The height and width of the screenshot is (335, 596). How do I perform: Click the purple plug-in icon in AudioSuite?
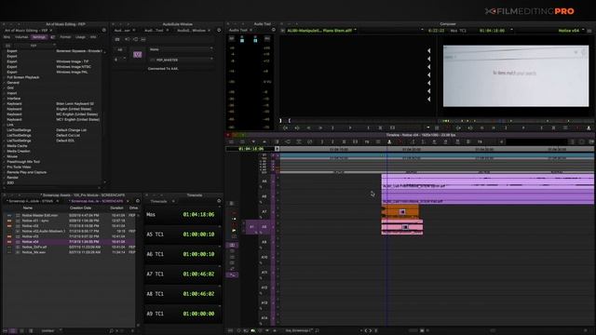tap(138, 55)
